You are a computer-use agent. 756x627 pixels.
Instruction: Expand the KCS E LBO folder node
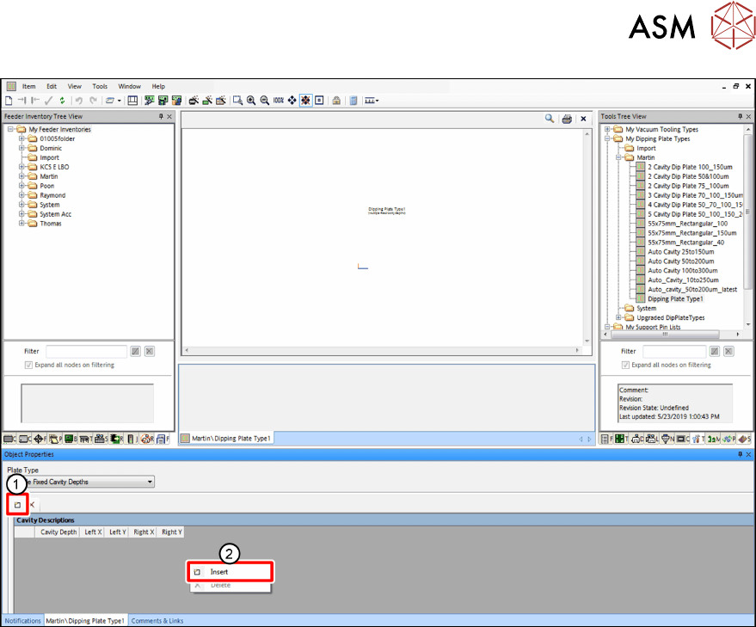click(x=22, y=167)
